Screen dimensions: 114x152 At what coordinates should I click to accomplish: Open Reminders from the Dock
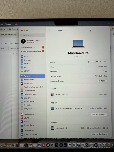[x=22, y=145]
